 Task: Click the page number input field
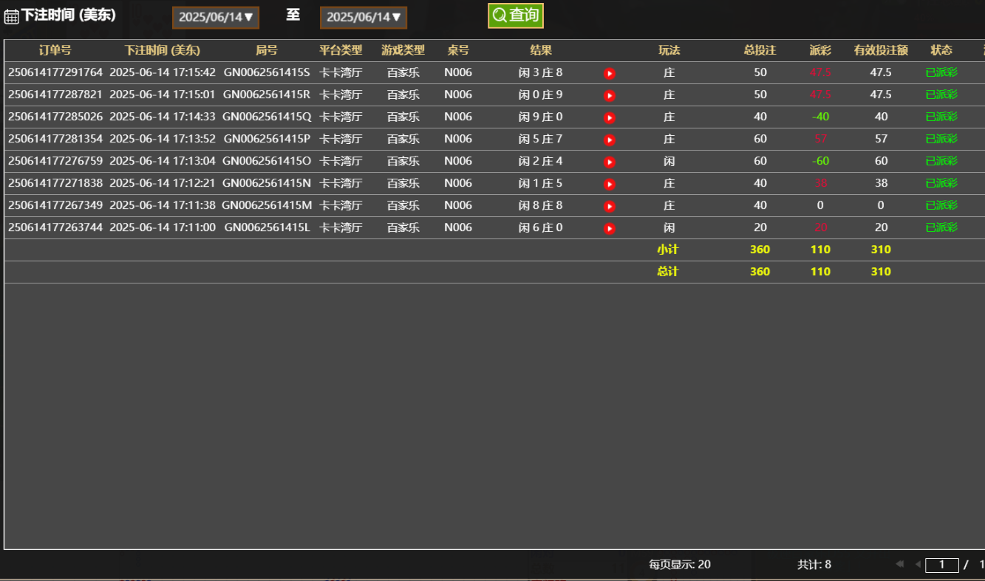941,565
